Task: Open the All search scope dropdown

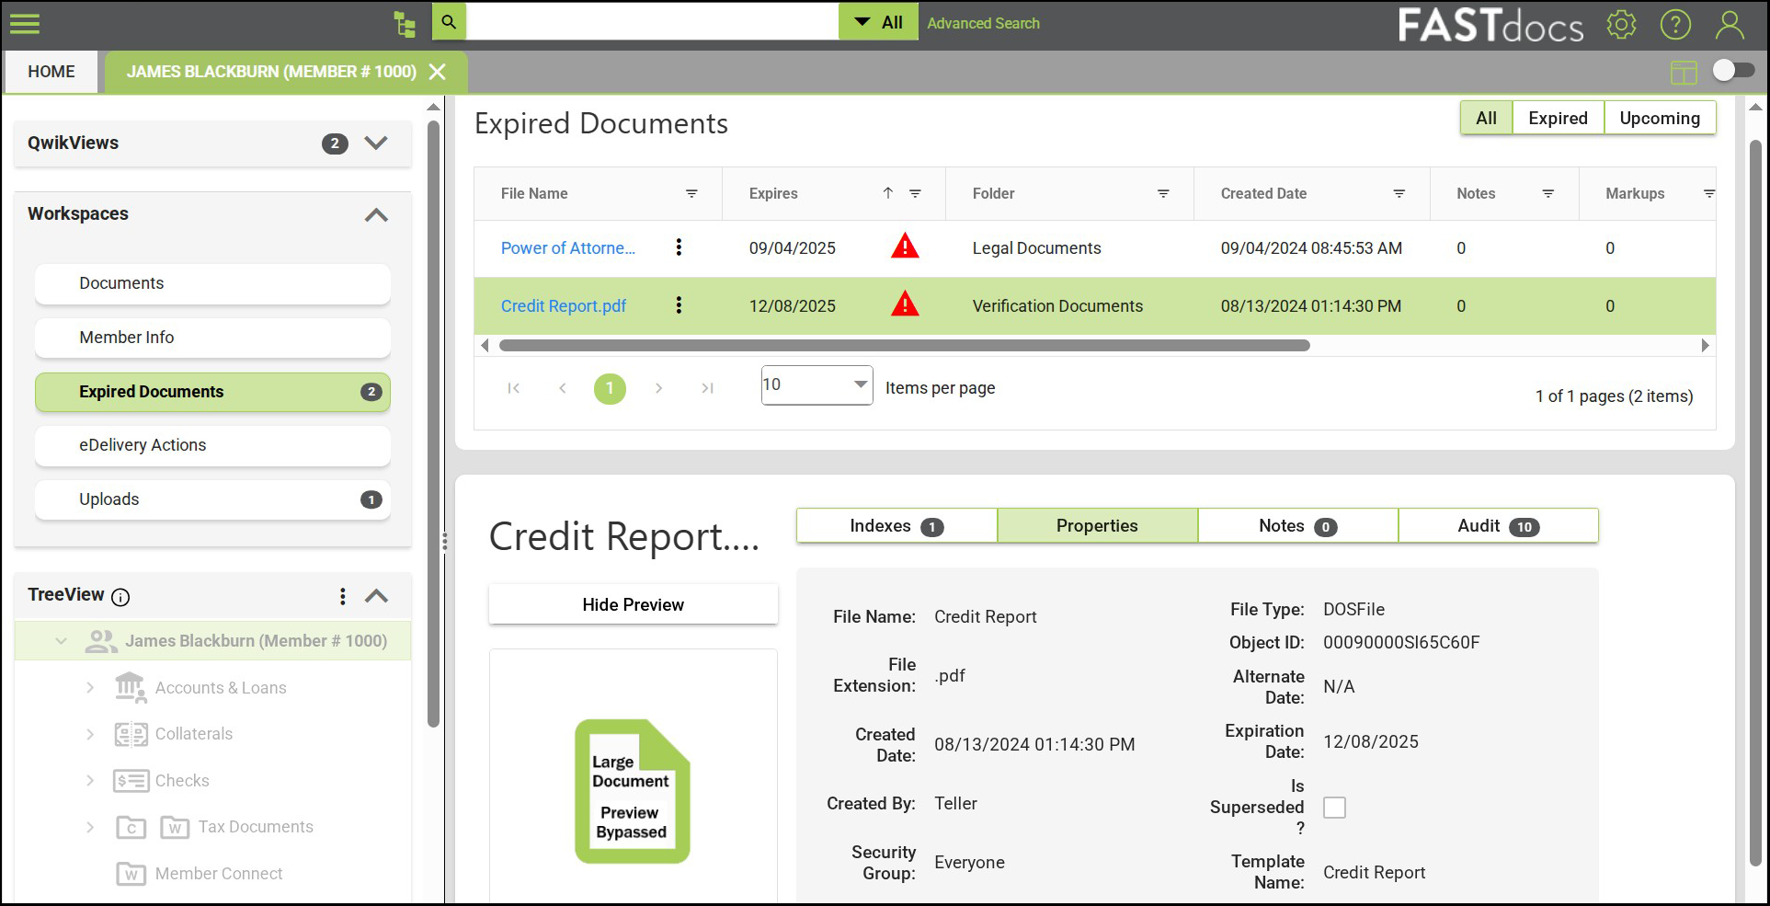Action: (x=878, y=23)
